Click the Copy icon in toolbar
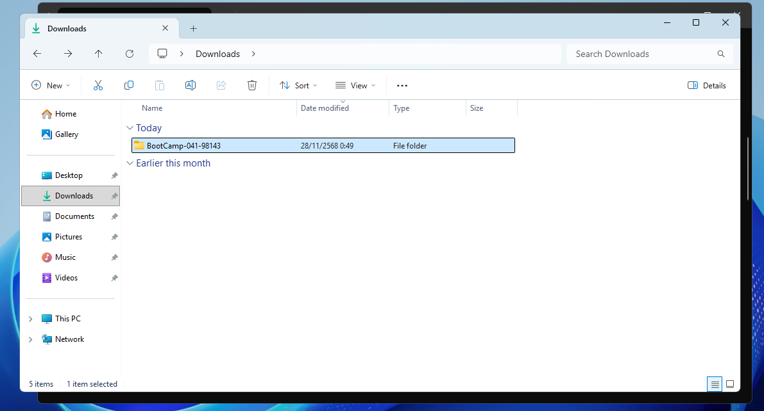Image resolution: width=764 pixels, height=411 pixels. (129, 85)
